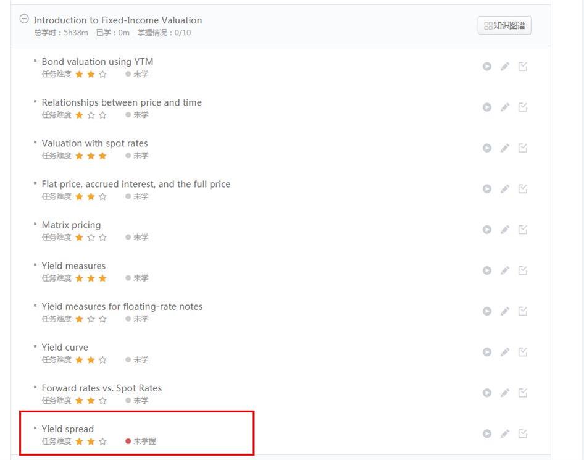
Task: Select the Matrix pricing topic title
Action: 71,225
